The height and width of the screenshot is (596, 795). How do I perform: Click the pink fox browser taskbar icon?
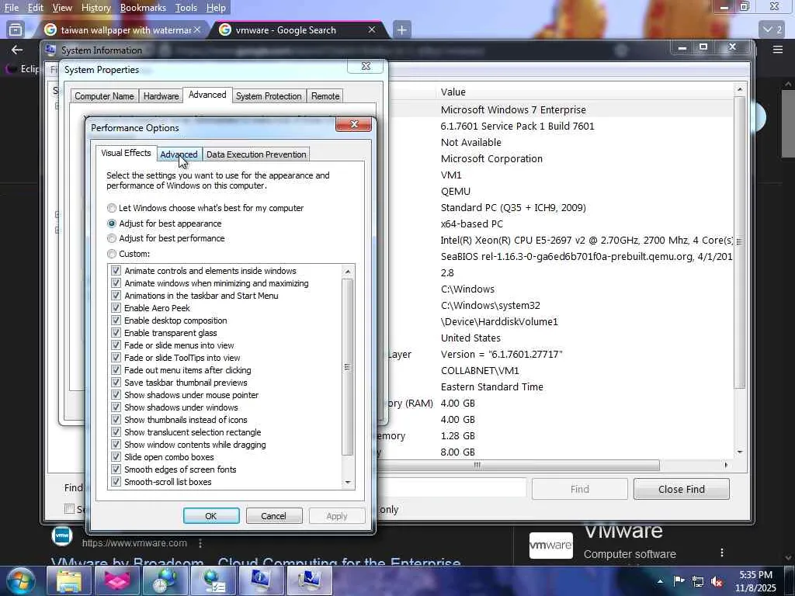[x=117, y=580]
